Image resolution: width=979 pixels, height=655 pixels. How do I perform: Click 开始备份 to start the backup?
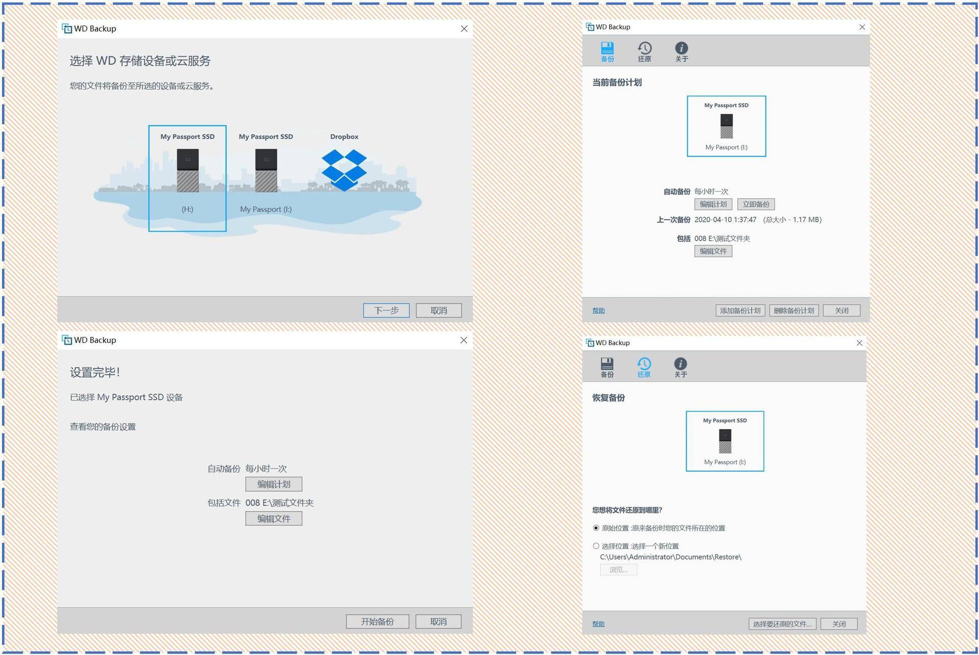click(x=377, y=621)
